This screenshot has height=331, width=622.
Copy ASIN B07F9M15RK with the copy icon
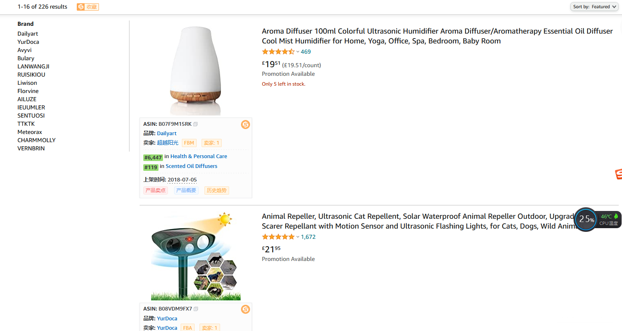[x=195, y=124]
